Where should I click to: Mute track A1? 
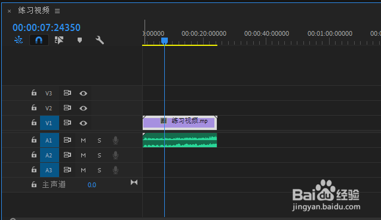83,141
